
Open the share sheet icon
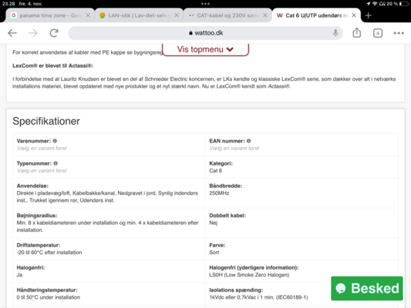pyautogui.click(x=357, y=32)
